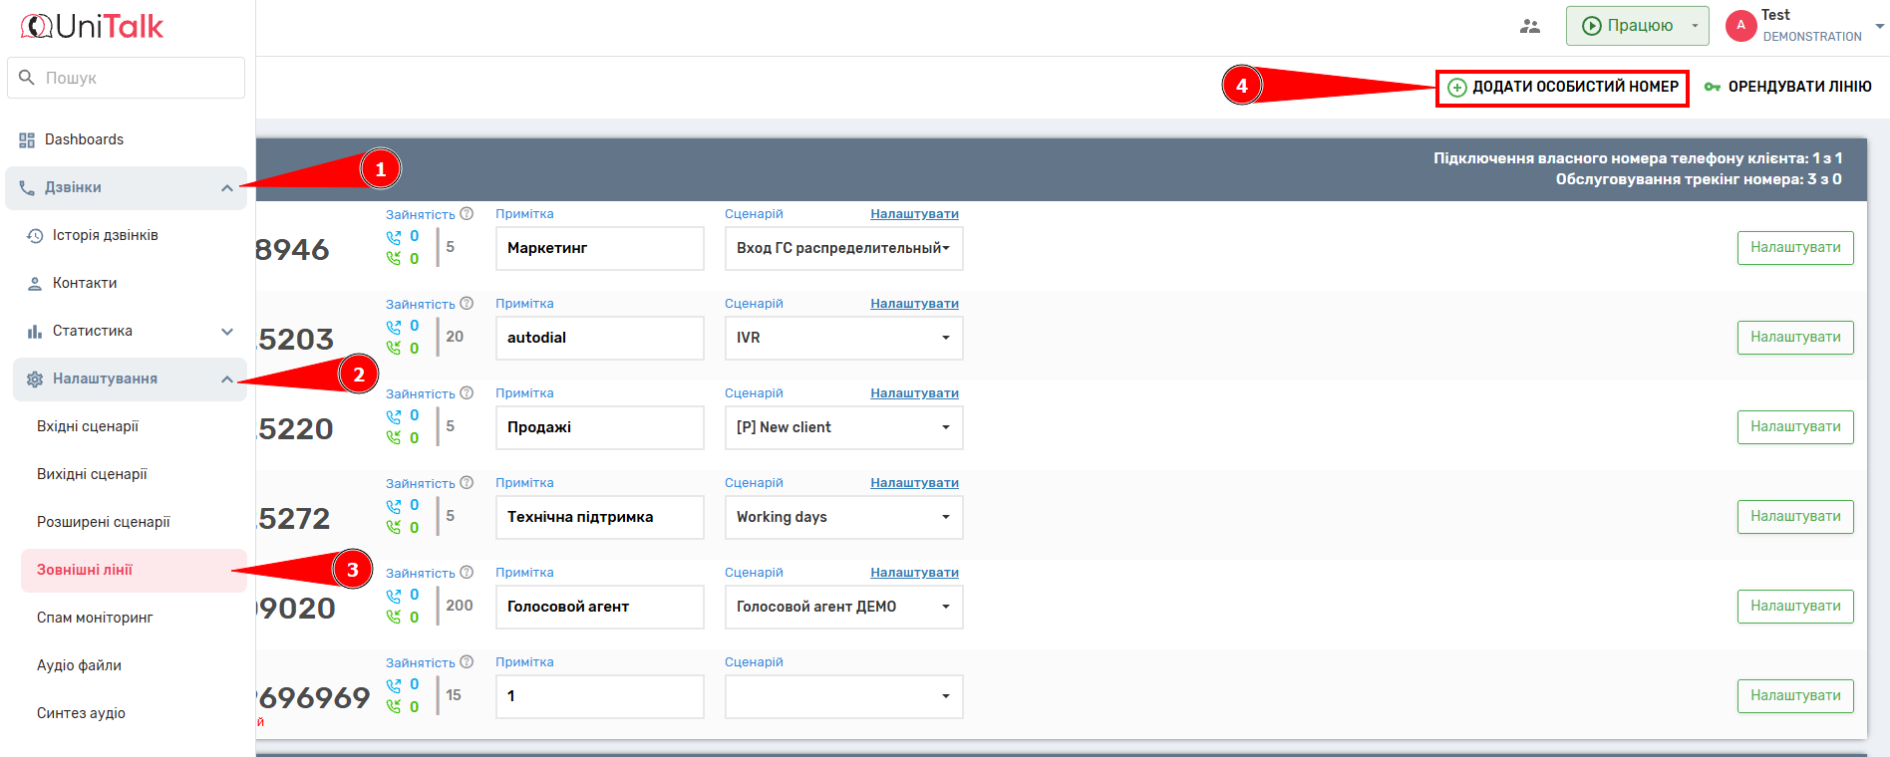1890x757 pixels.
Task: Click the plus icon on Додати особистий номер
Action: pyautogui.click(x=1456, y=88)
